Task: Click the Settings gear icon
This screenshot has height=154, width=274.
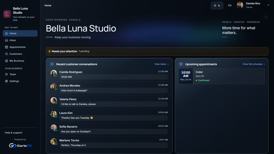Action: pyautogui.click(x=7, y=81)
